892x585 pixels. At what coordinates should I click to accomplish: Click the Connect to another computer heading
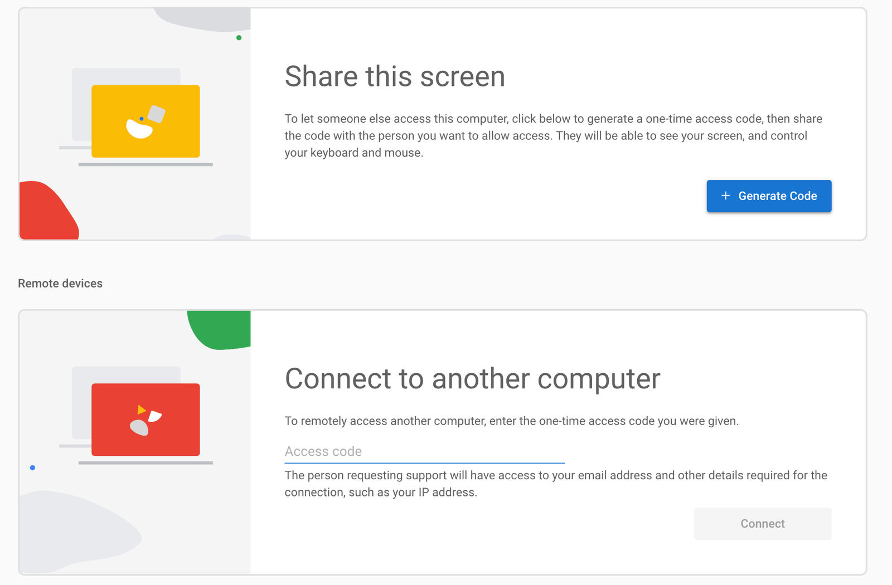(472, 379)
